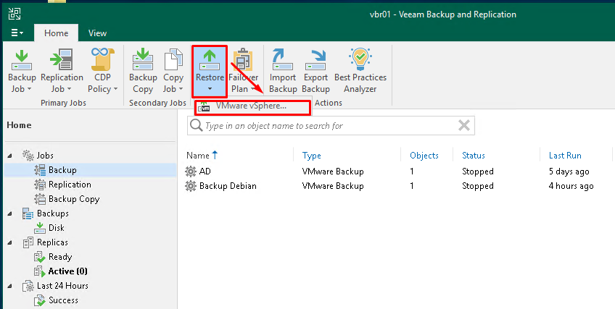Click the Active replicas icon
This screenshot has width=615, height=309.
(40, 271)
